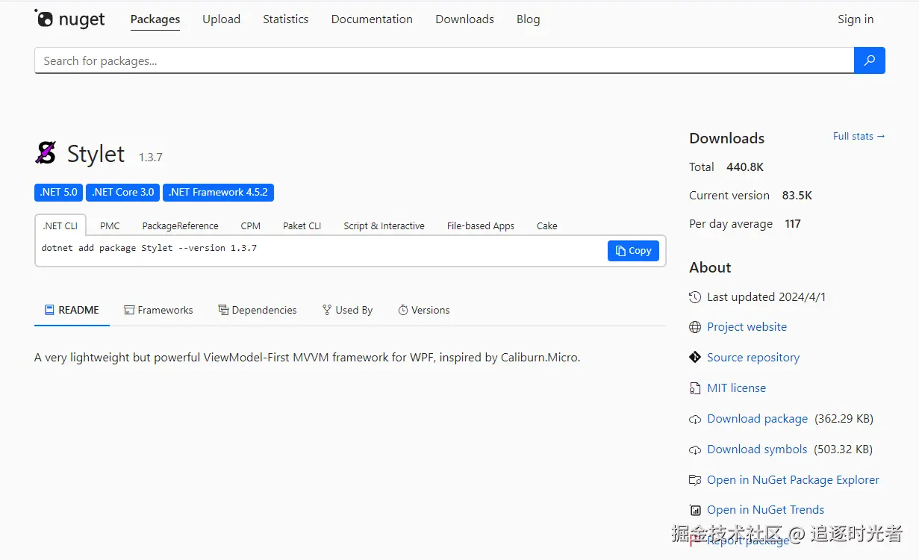
Task: Click the Stylet package logo icon
Action: 46,153
